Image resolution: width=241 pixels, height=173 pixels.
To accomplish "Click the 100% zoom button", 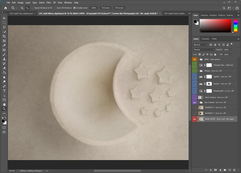I will click(94, 8).
